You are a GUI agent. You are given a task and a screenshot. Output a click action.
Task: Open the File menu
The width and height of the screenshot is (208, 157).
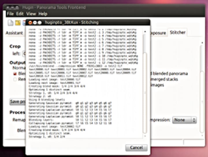click(10, 14)
